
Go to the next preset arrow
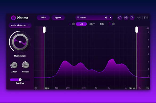110,18
